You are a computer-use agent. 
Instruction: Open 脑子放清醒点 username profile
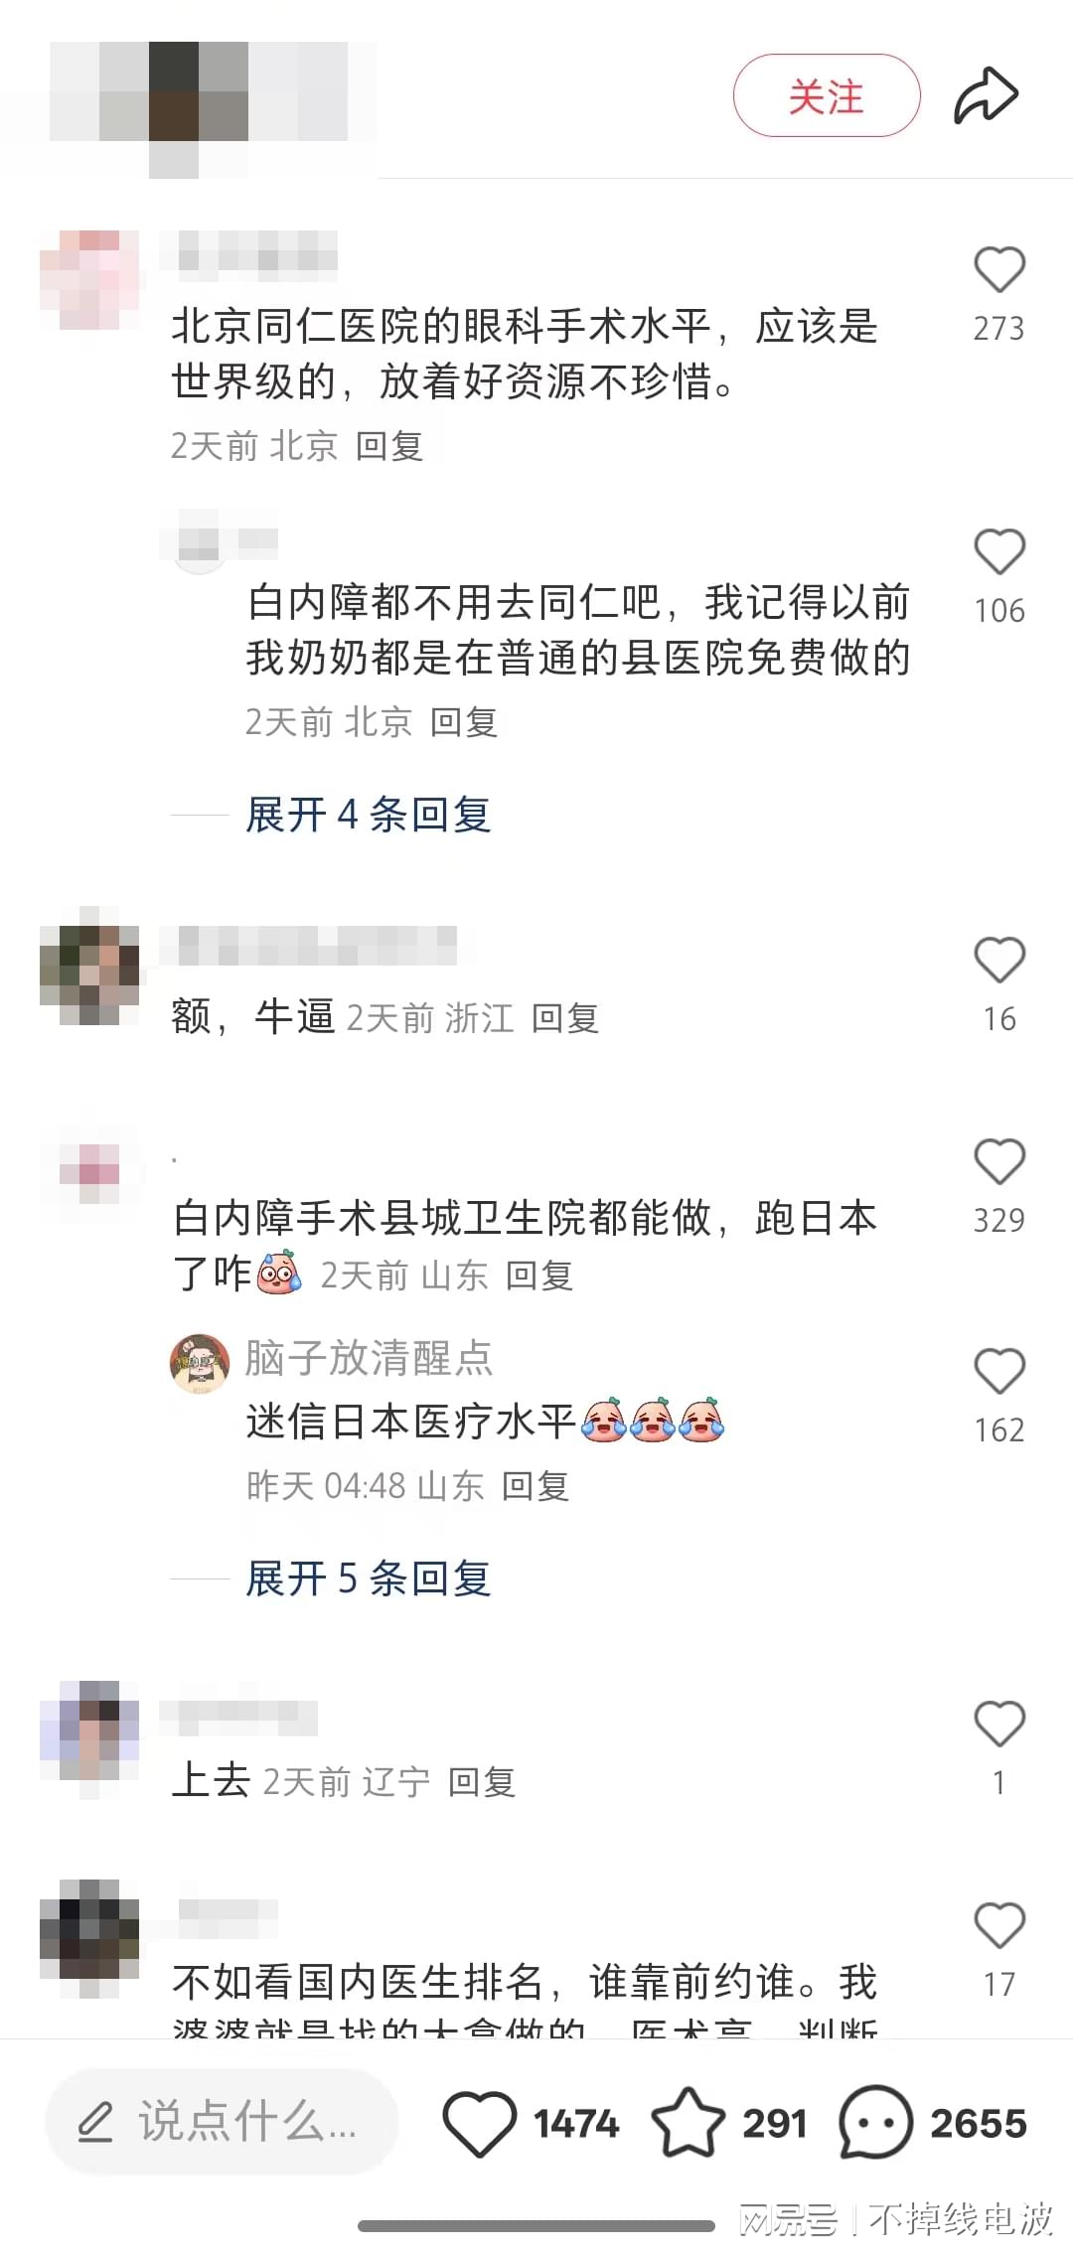[369, 1357]
